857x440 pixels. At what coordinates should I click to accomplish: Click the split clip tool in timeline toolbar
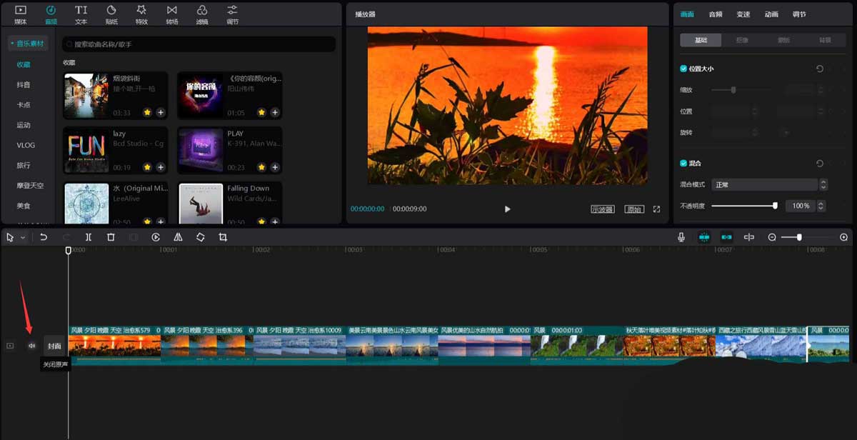click(x=89, y=237)
